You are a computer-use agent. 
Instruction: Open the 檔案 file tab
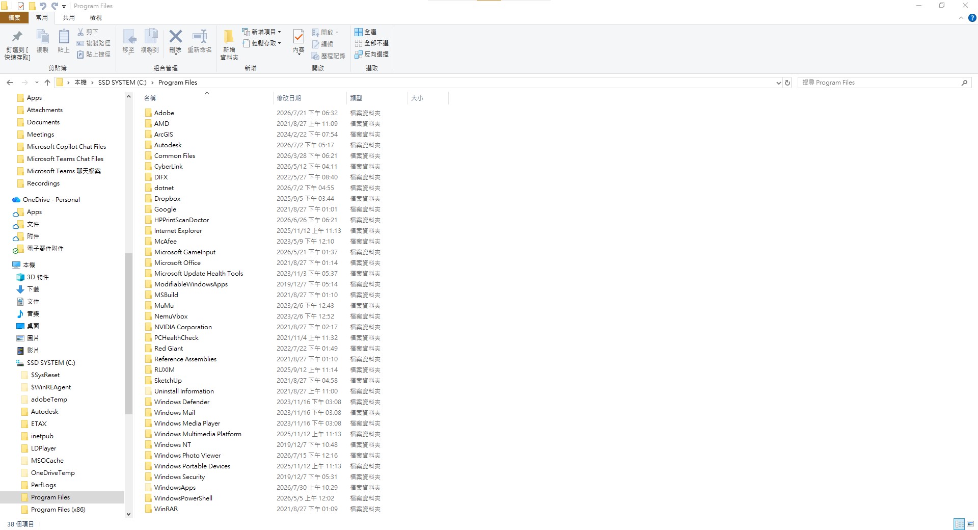tap(14, 18)
